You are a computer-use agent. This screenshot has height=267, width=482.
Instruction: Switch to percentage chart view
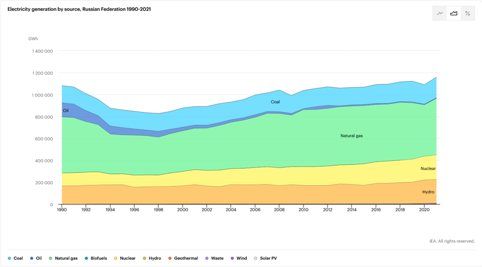click(x=468, y=14)
